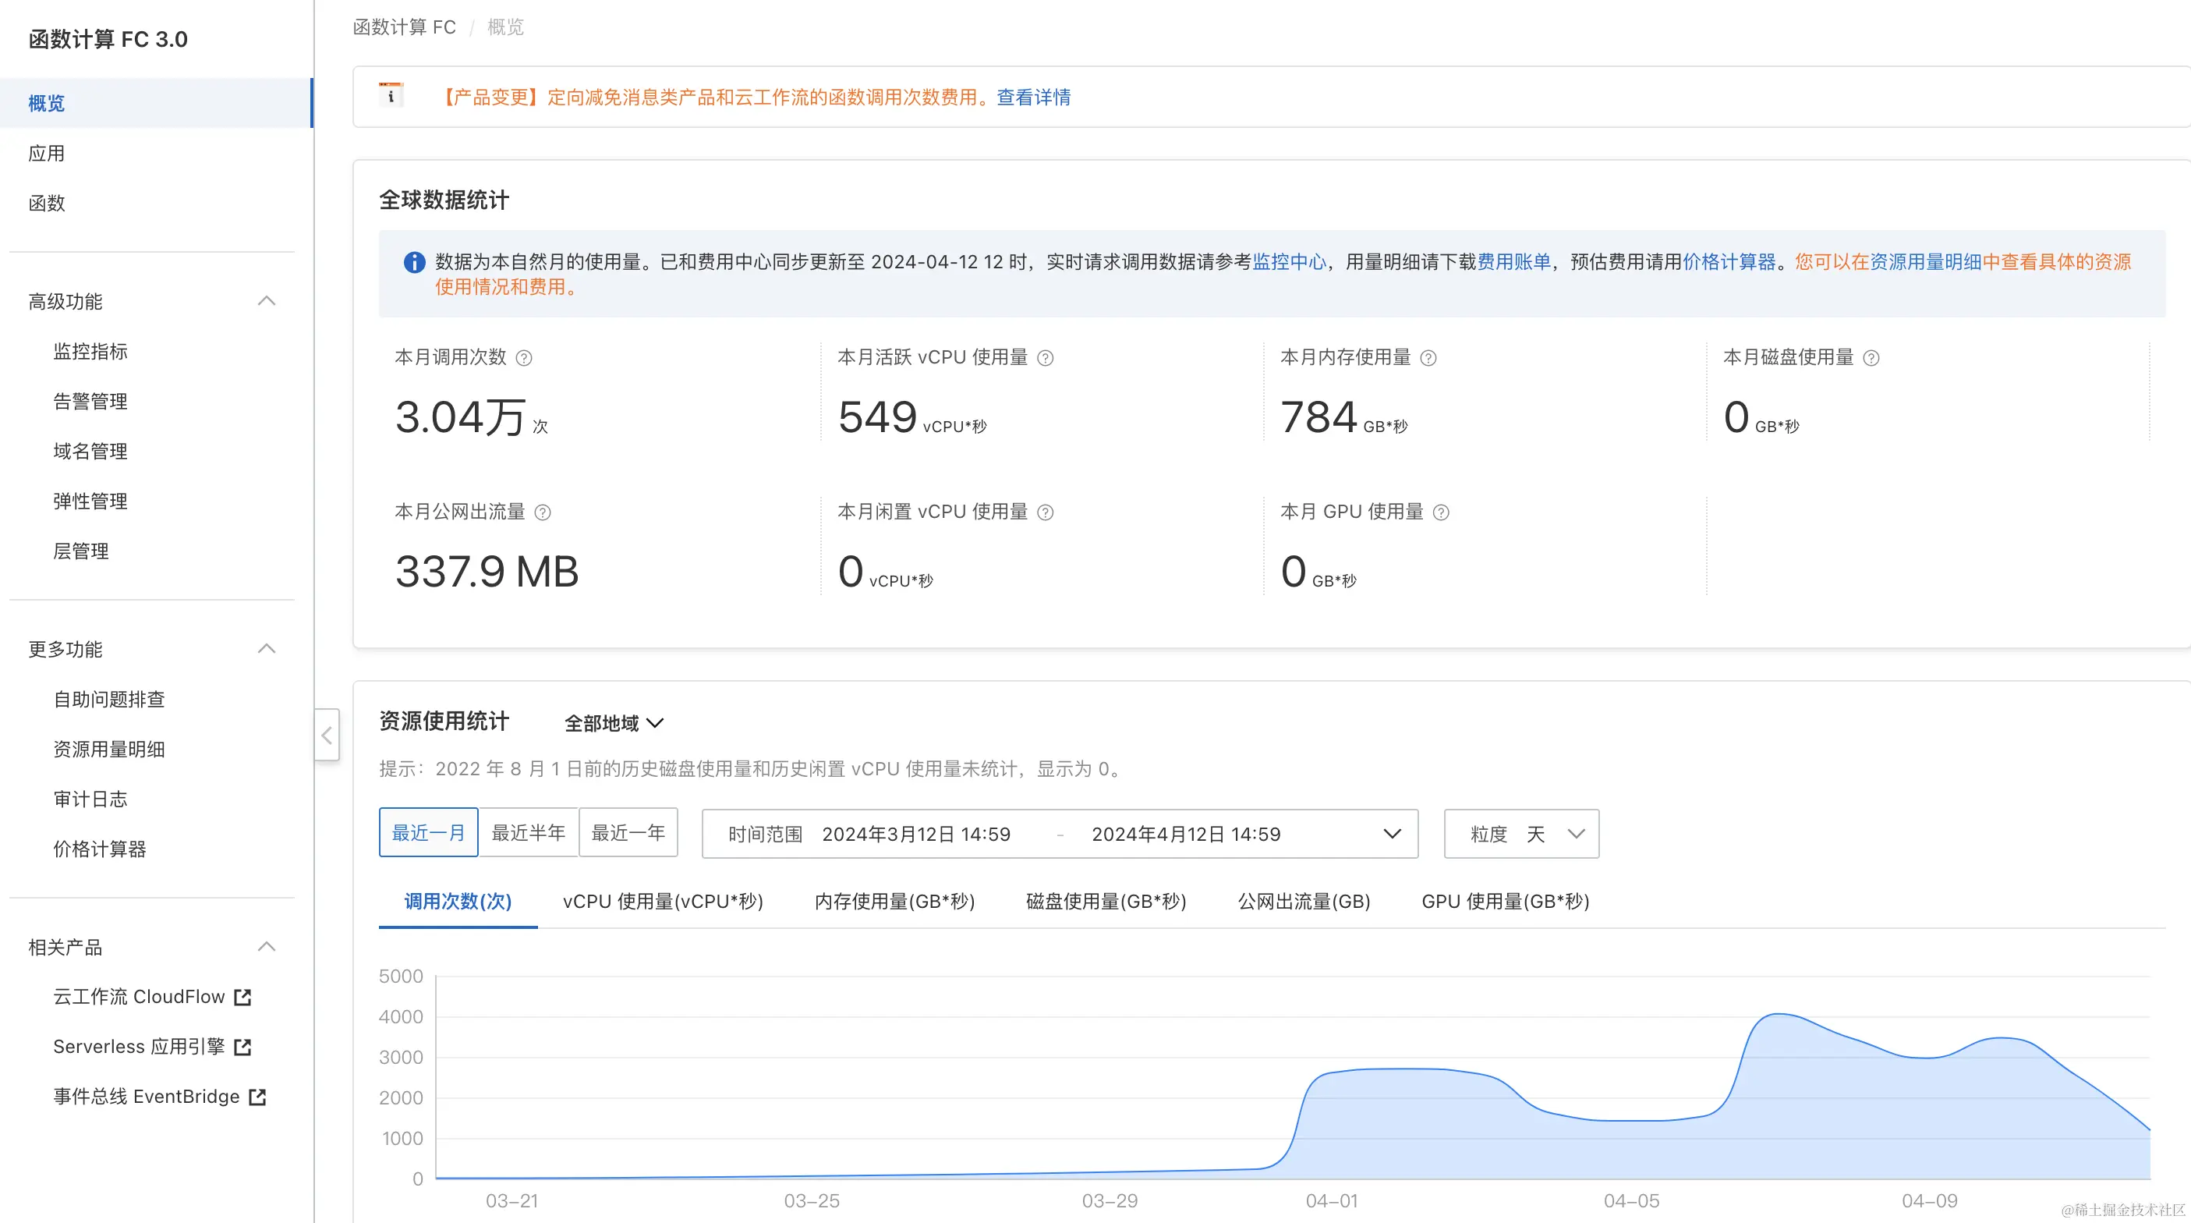Image resolution: width=2191 pixels, height=1223 pixels.
Task: Click the 监控中心 link
Action: [x=1290, y=262]
